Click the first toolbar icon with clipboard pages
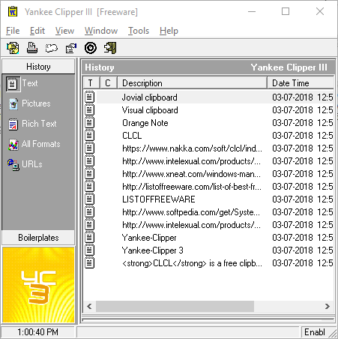Viewport: 338px width, 339px height. point(13,48)
